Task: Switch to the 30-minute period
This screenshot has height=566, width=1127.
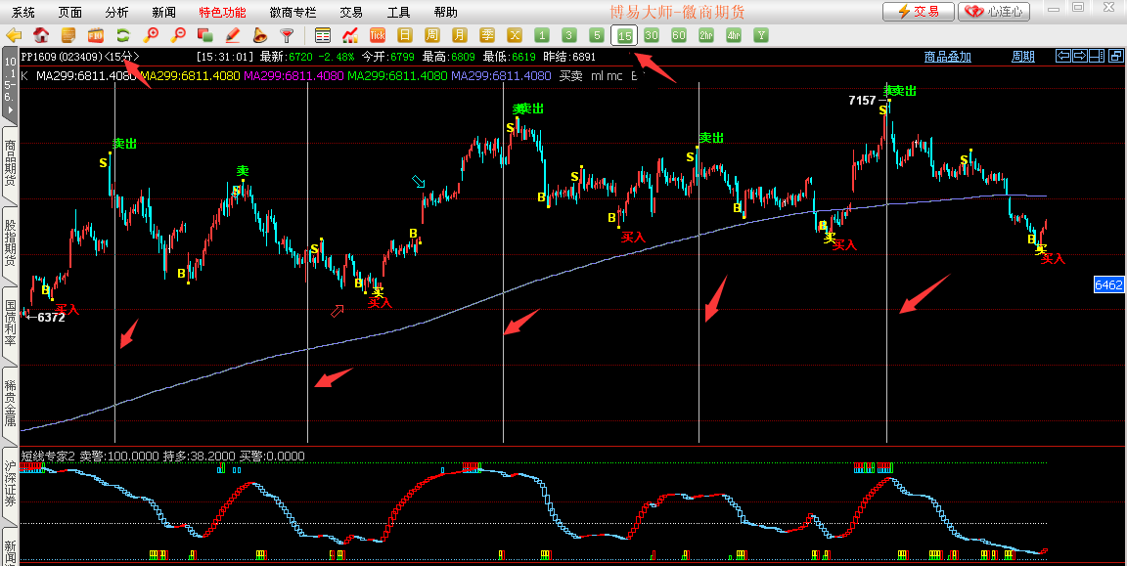Action: 651,35
